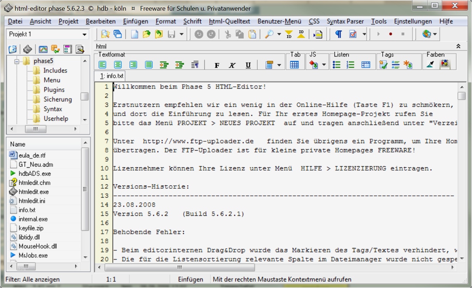Viewport: 472px width, 288px height.
Task: Click the editor horizontal scrollbar thumb
Action: point(179,267)
